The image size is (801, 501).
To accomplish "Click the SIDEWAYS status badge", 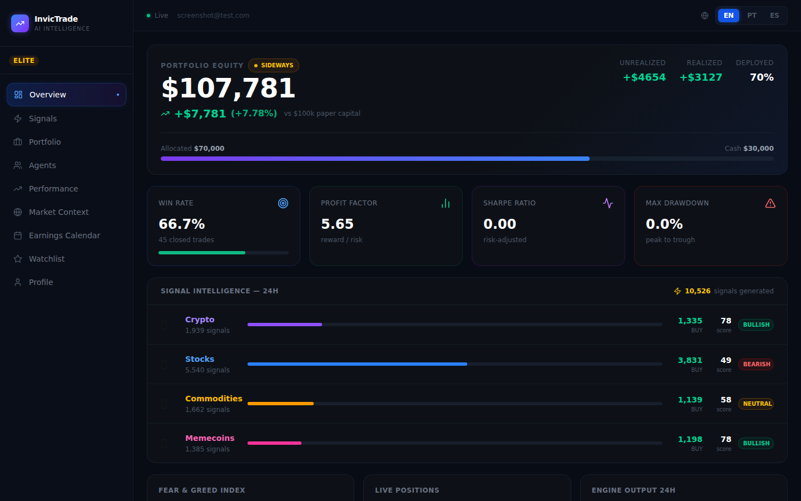I will click(x=274, y=65).
